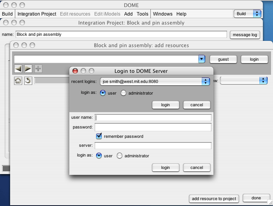Click the message log button

pyautogui.click(x=245, y=35)
